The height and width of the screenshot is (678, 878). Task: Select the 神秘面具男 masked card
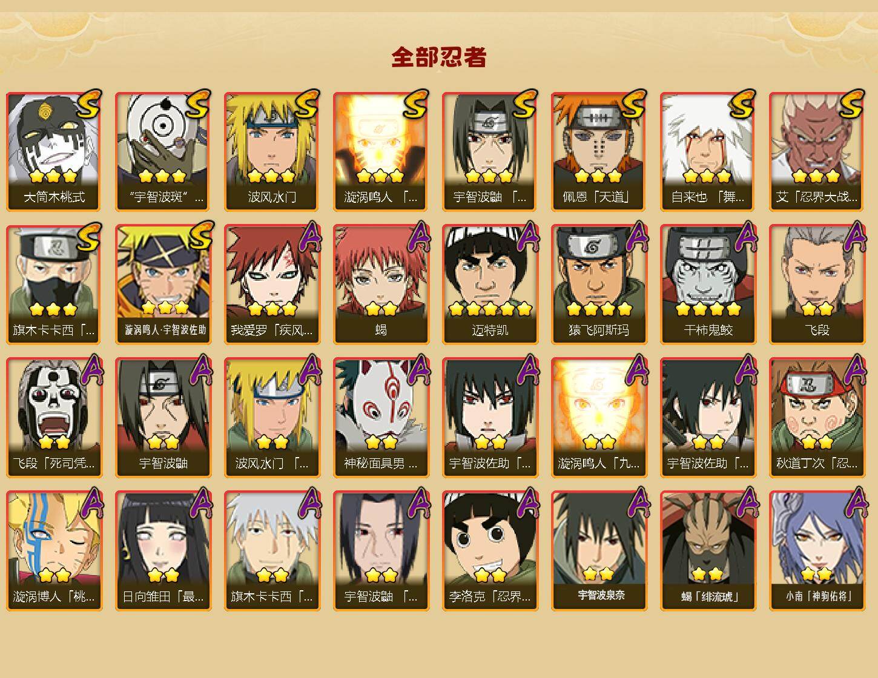point(381,418)
